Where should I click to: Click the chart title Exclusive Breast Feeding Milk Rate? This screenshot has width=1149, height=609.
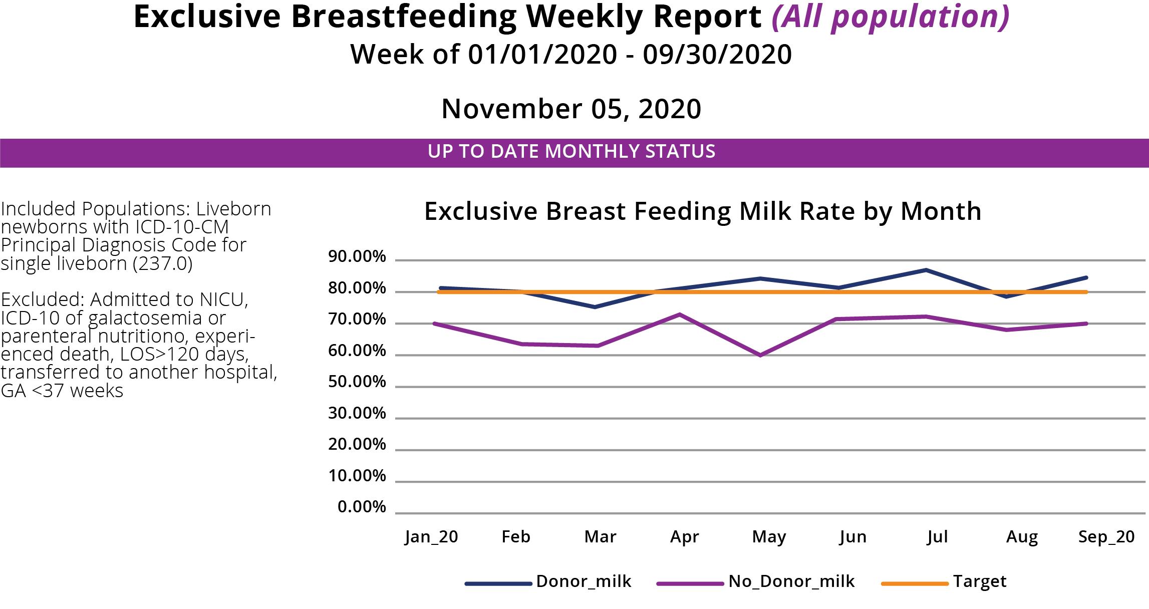[x=703, y=211]
